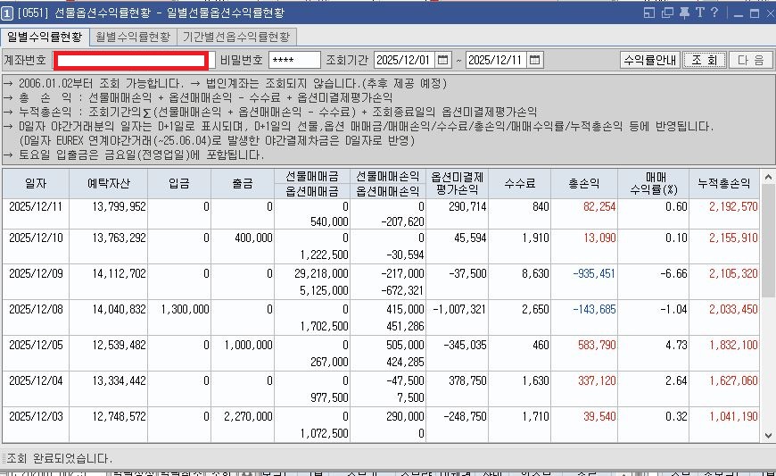Viewport: 776px width, 476px height.
Task: Click the T font size icon
Action: (x=700, y=13)
